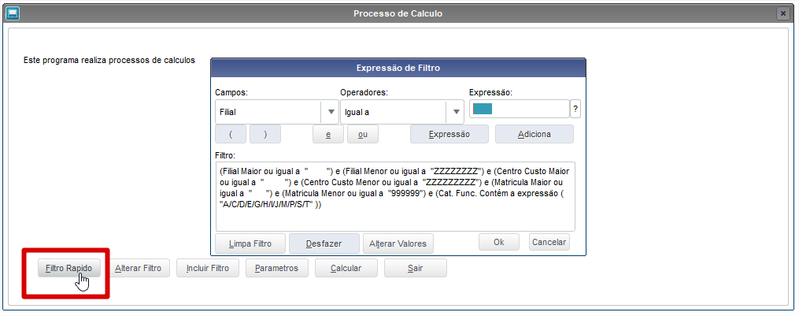Undo with the Desfazer button
Viewport: 799px width, 316px height.
[x=324, y=244]
